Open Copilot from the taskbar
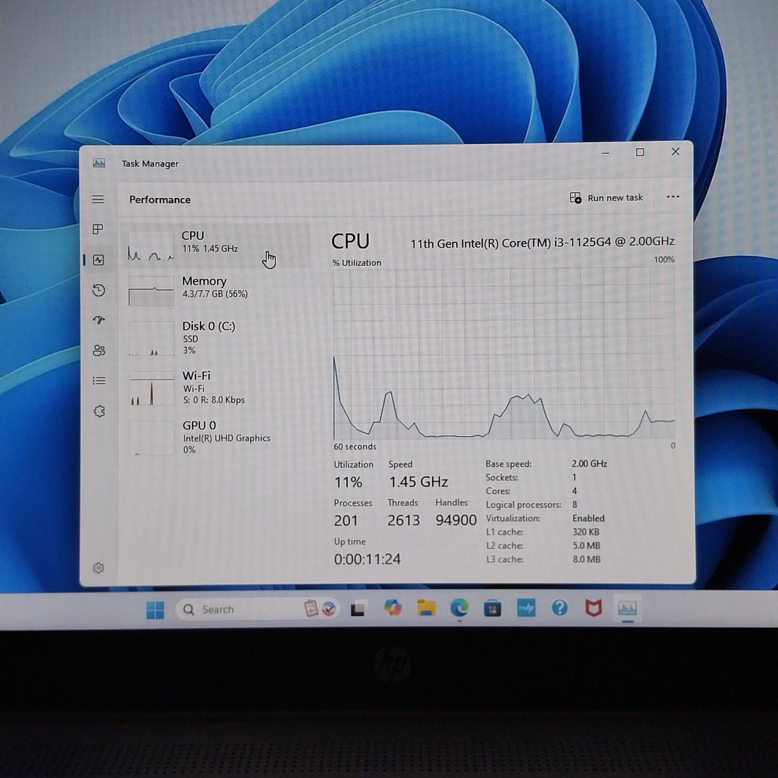 [x=392, y=608]
